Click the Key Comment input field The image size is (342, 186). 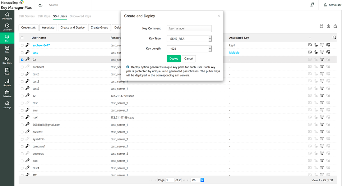189,29
